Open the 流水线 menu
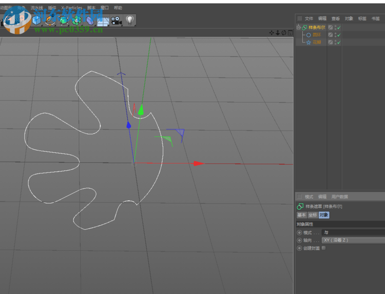The width and height of the screenshot is (385, 294). (x=37, y=8)
